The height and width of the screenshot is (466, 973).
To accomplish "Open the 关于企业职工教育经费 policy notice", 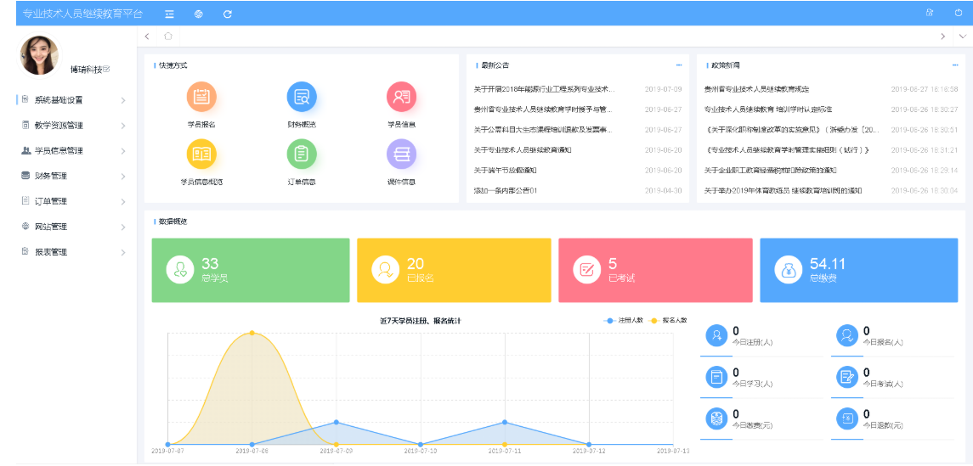I will point(770,171).
